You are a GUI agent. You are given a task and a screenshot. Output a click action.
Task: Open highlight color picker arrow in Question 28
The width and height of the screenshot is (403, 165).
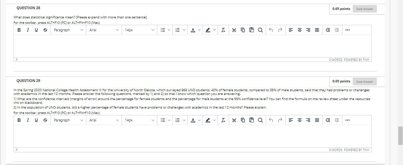tap(214, 30)
